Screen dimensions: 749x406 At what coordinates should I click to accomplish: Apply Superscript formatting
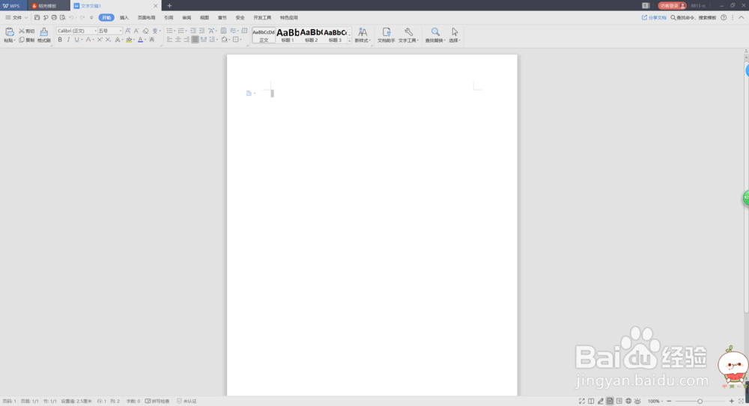(100, 40)
